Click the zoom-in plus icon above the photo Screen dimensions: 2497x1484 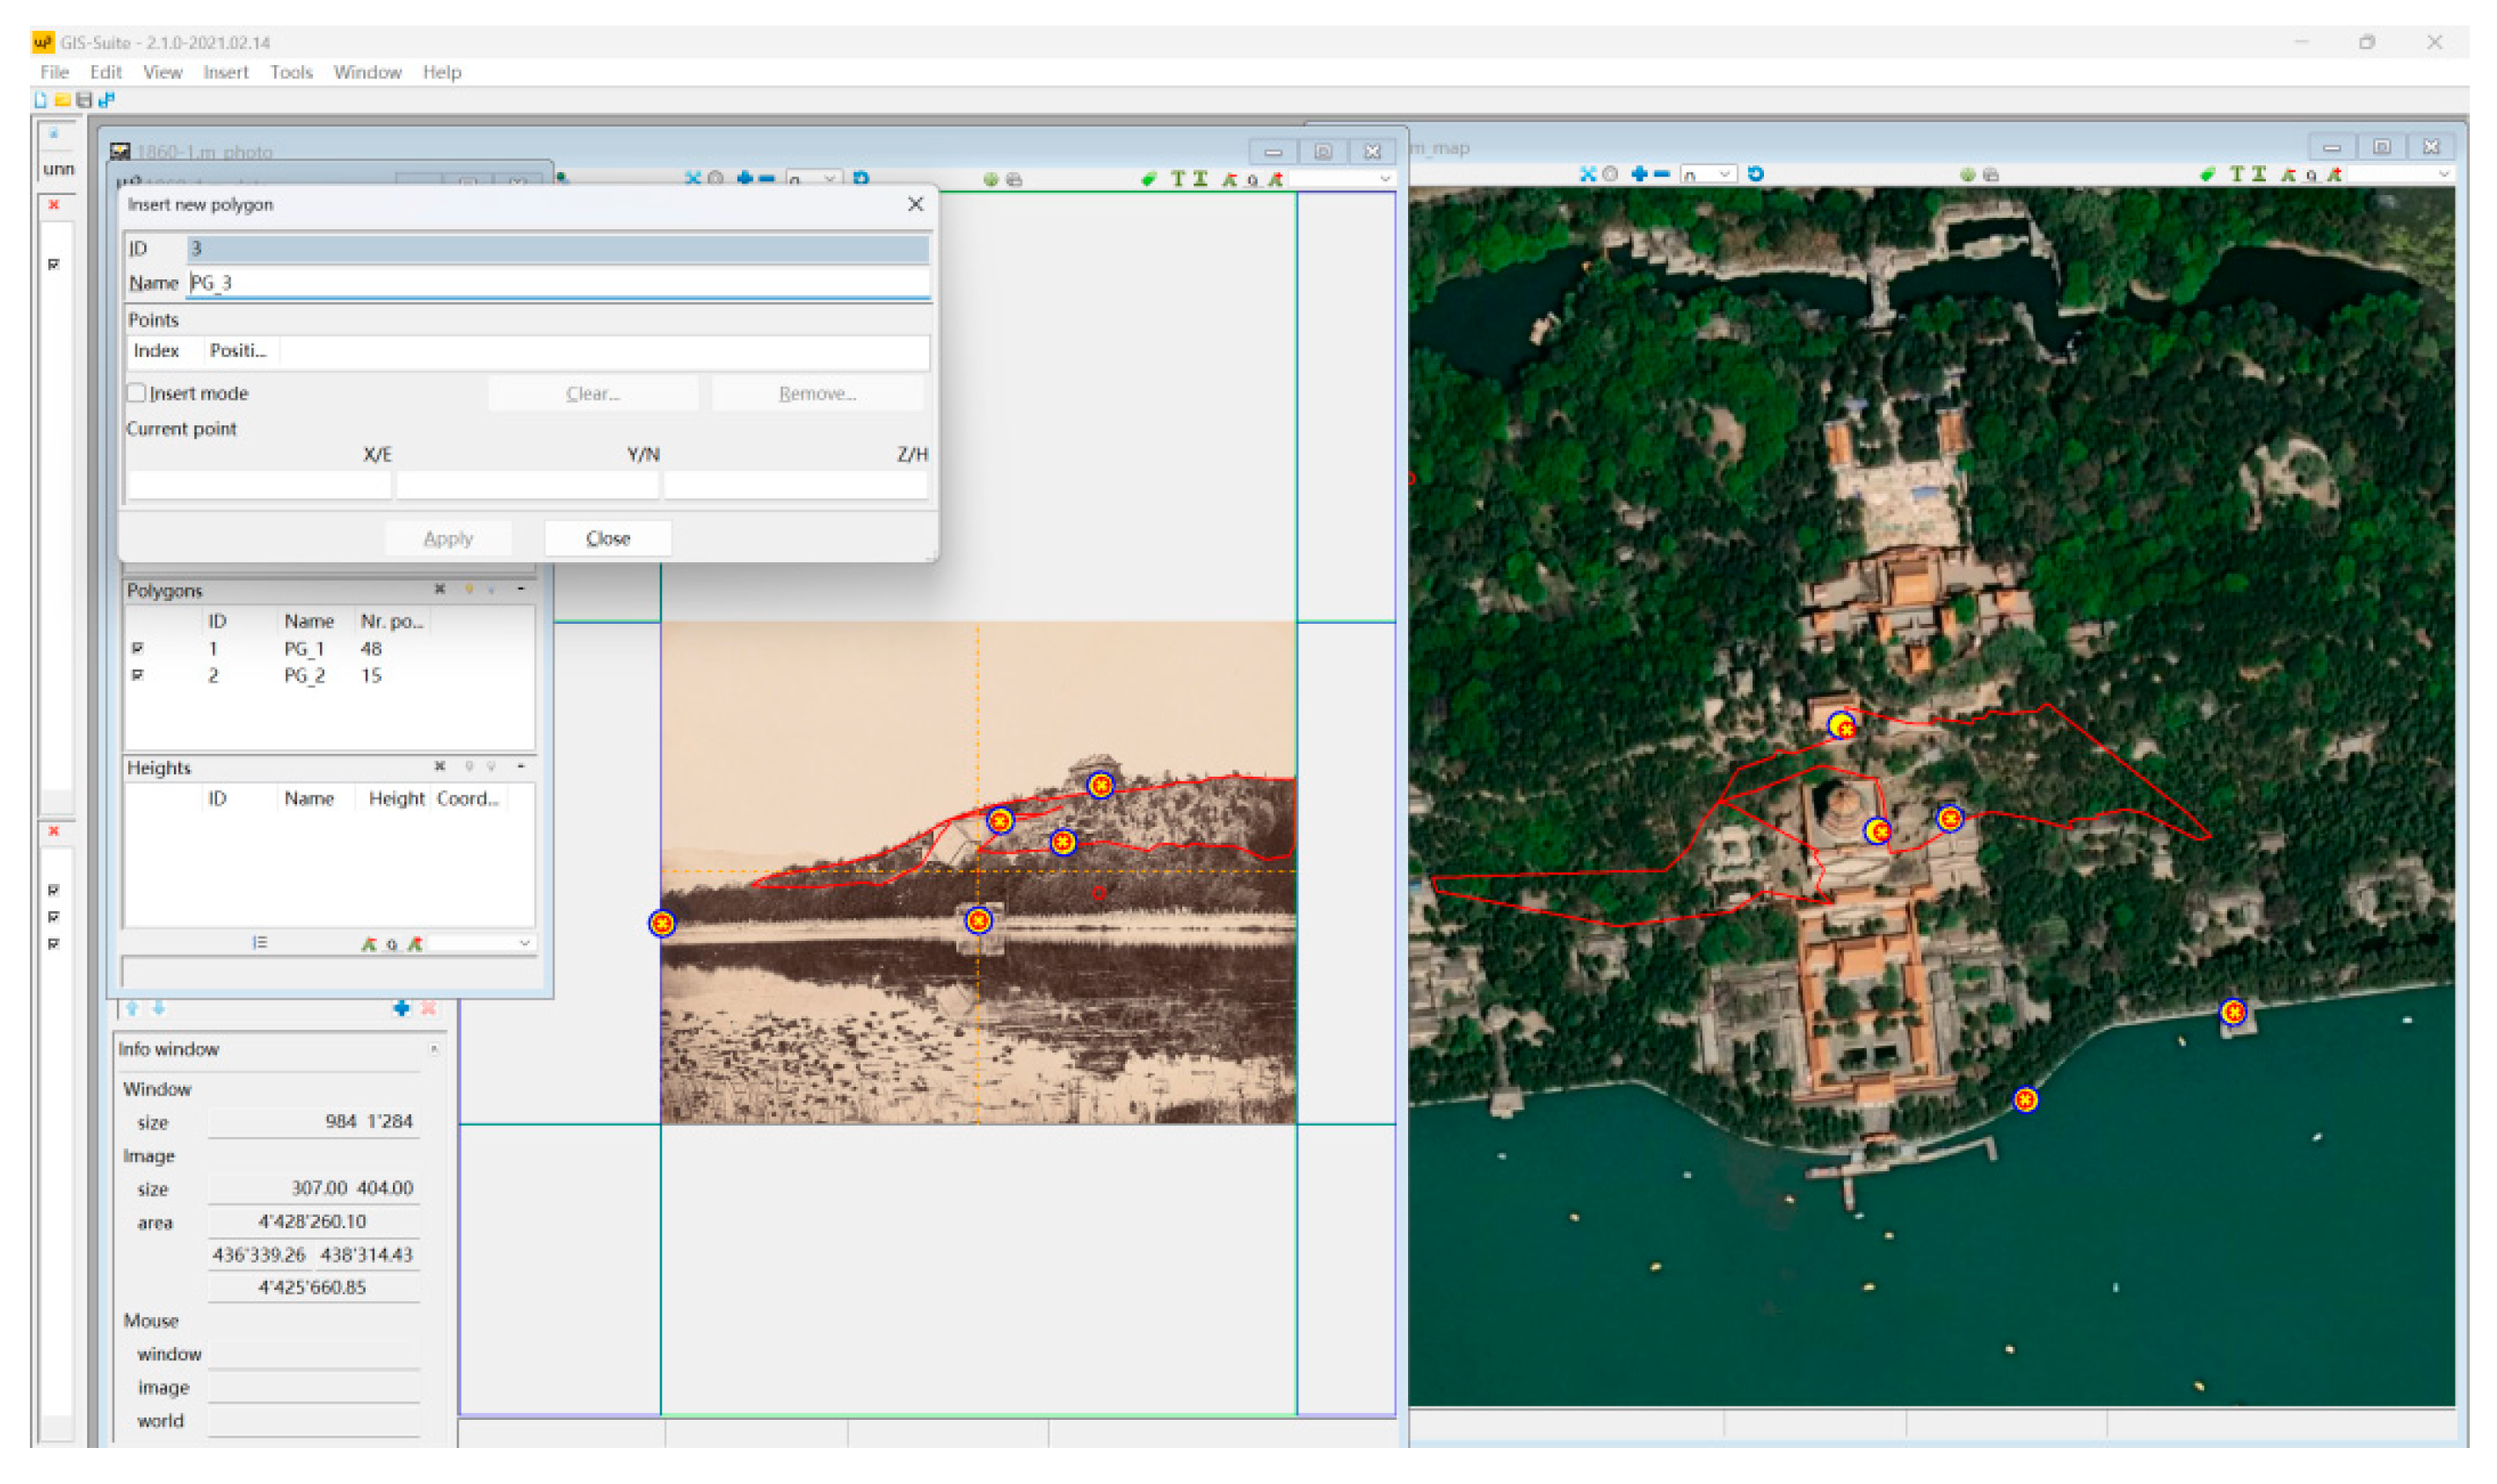coord(746,180)
